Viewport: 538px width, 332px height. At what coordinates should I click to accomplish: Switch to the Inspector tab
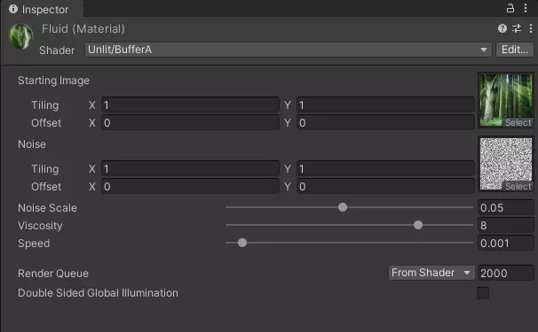point(42,9)
